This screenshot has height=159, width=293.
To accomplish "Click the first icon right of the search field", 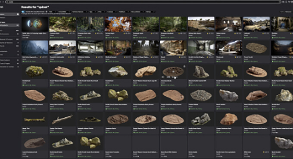I will click(284, 2).
